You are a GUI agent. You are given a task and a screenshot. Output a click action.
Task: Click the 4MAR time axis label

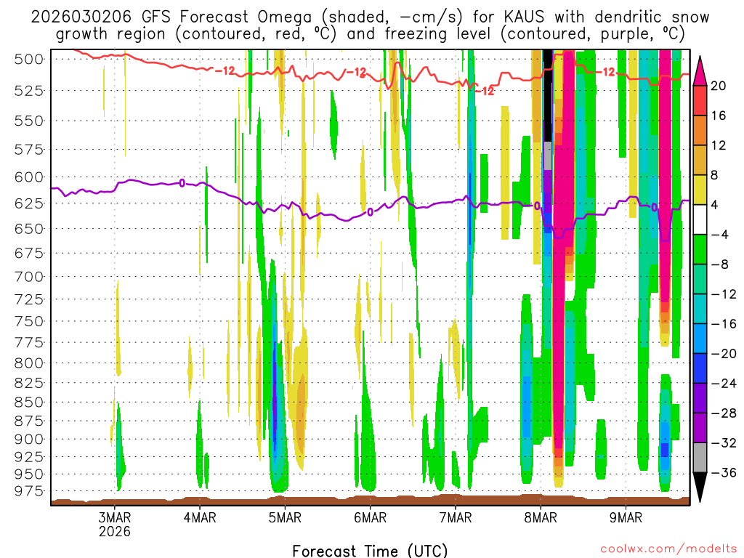click(x=200, y=517)
